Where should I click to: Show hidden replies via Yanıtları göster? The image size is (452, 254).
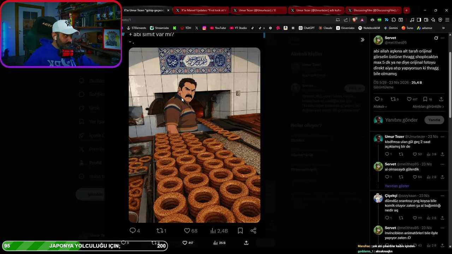(x=397, y=186)
